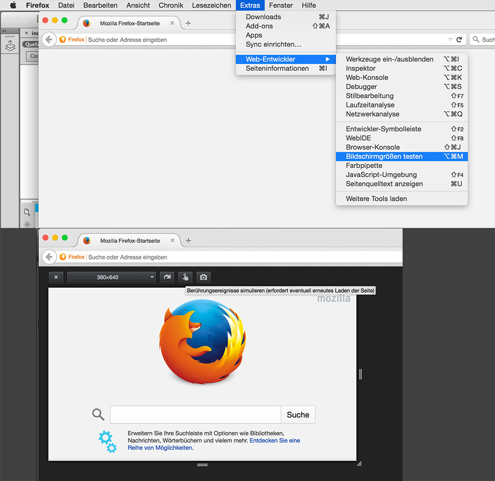Click the search input field on the start page
Image resolution: width=495 pixels, height=481 pixels.
pos(195,415)
